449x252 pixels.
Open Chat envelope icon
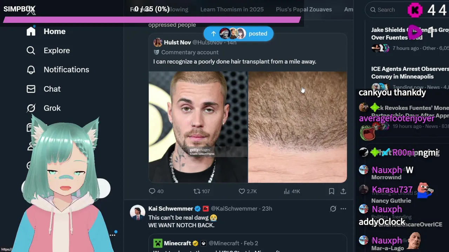tap(31, 89)
